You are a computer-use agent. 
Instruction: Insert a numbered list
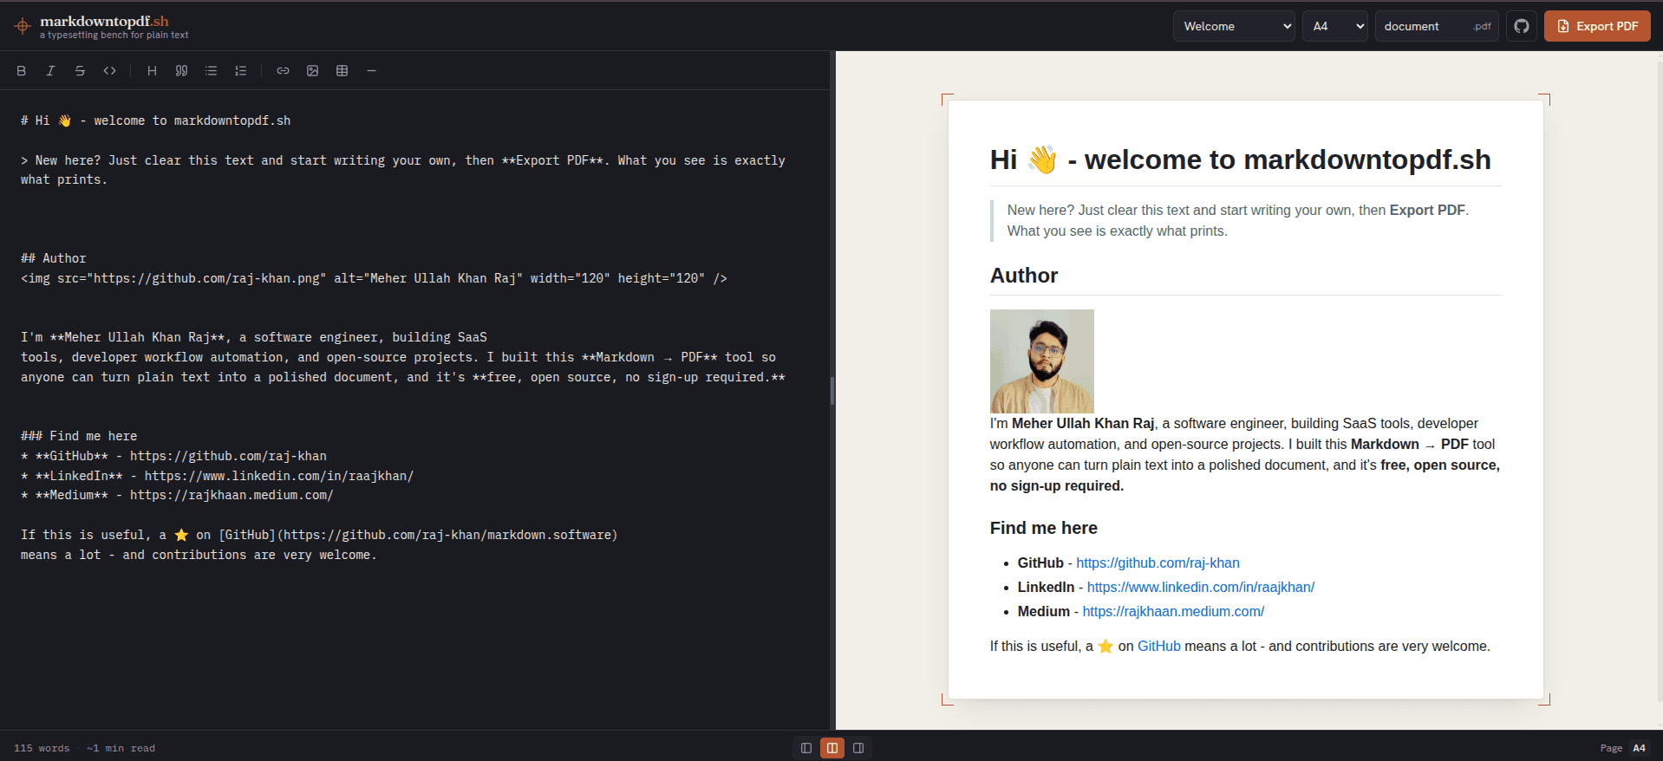click(240, 71)
